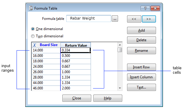The height and width of the screenshot is (109, 187).
Task: Click the Delete button
Action: (142, 40)
